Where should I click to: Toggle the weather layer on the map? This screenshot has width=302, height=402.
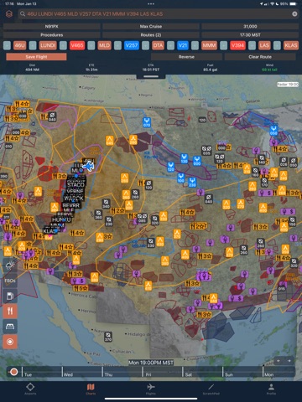pos(10,265)
